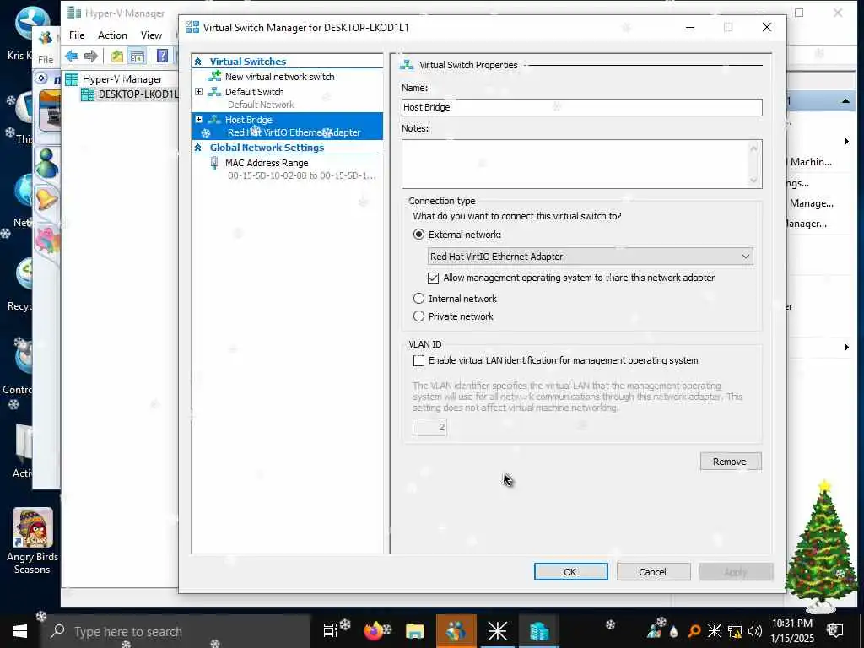Click the network status tray icon
Image resolution: width=864 pixels, height=648 pixels.
tap(735, 631)
